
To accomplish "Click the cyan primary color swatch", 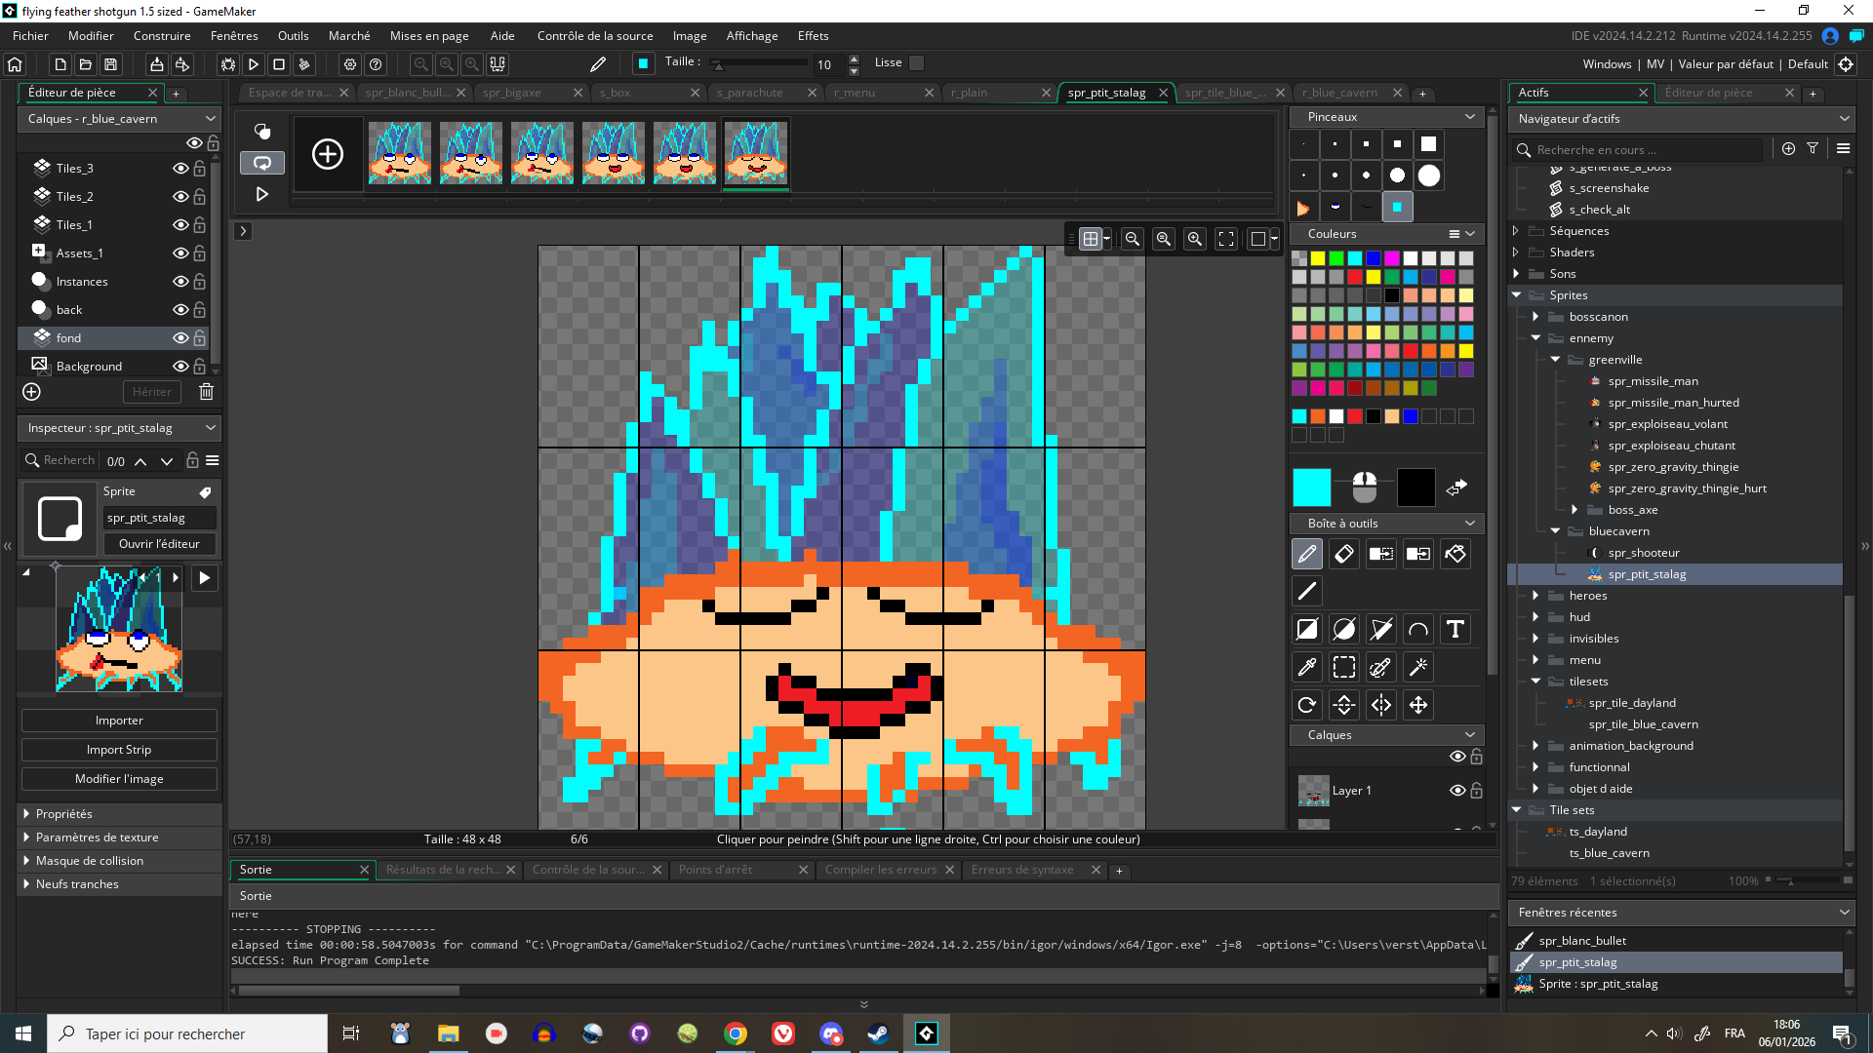I will point(1311,487).
